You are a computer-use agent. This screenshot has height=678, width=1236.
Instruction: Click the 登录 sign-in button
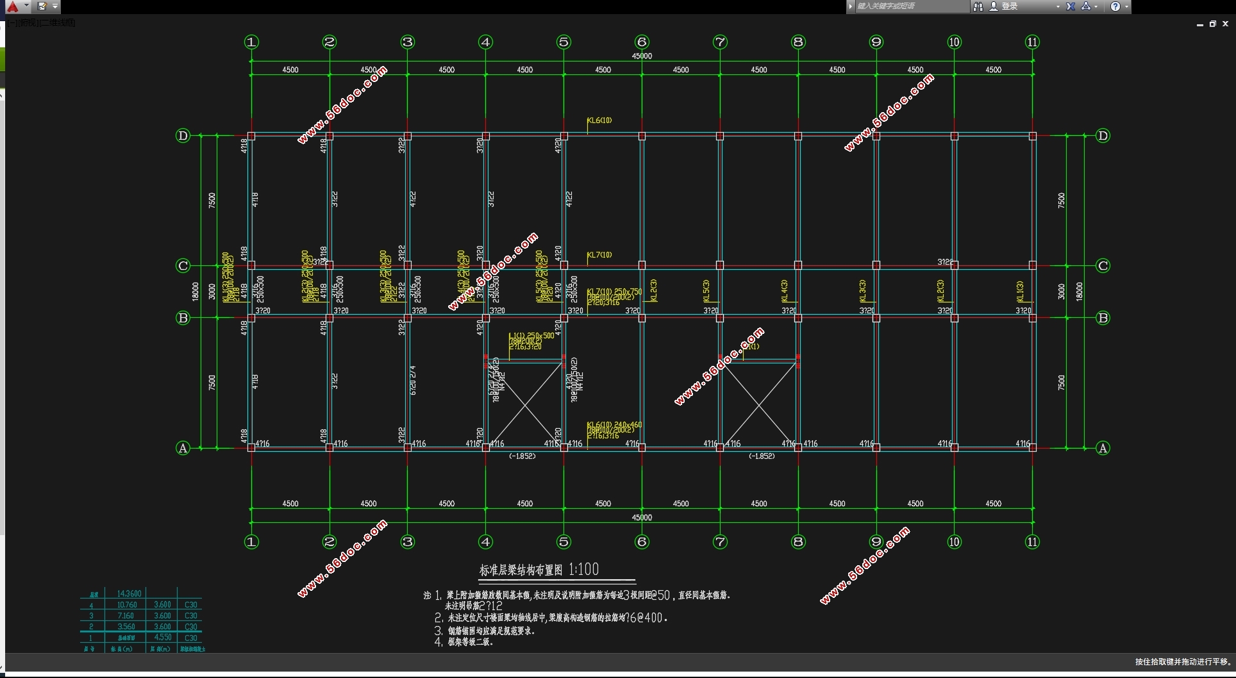[x=1010, y=6]
